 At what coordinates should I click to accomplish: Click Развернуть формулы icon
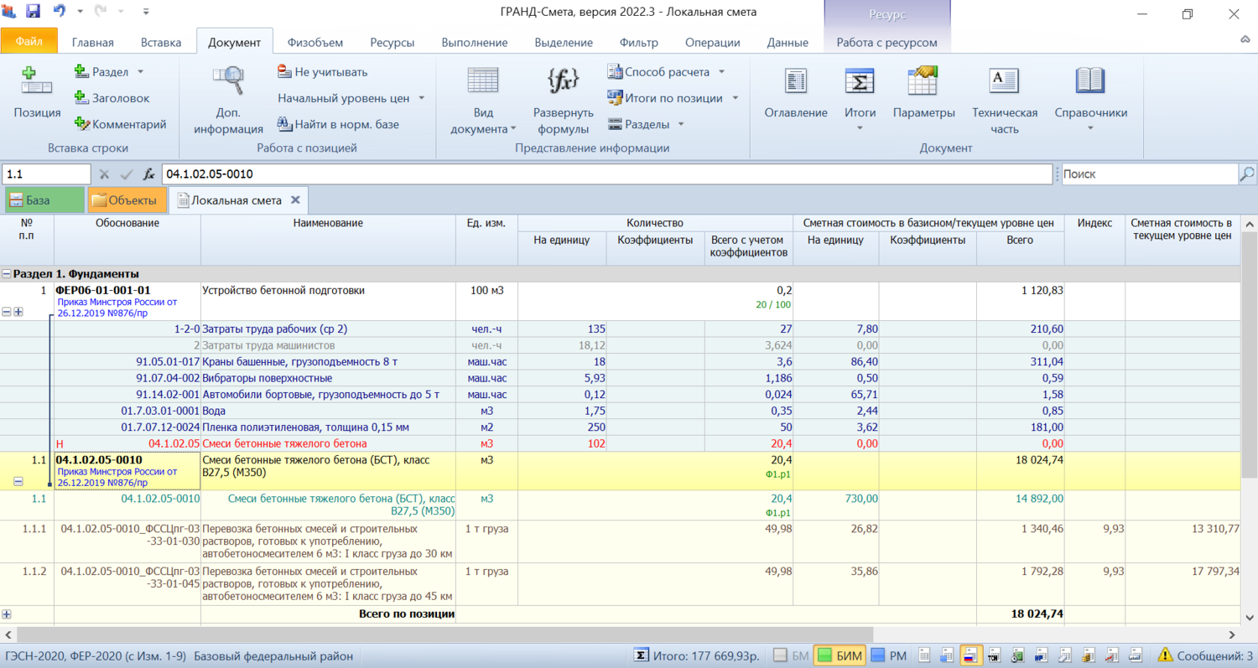(563, 82)
